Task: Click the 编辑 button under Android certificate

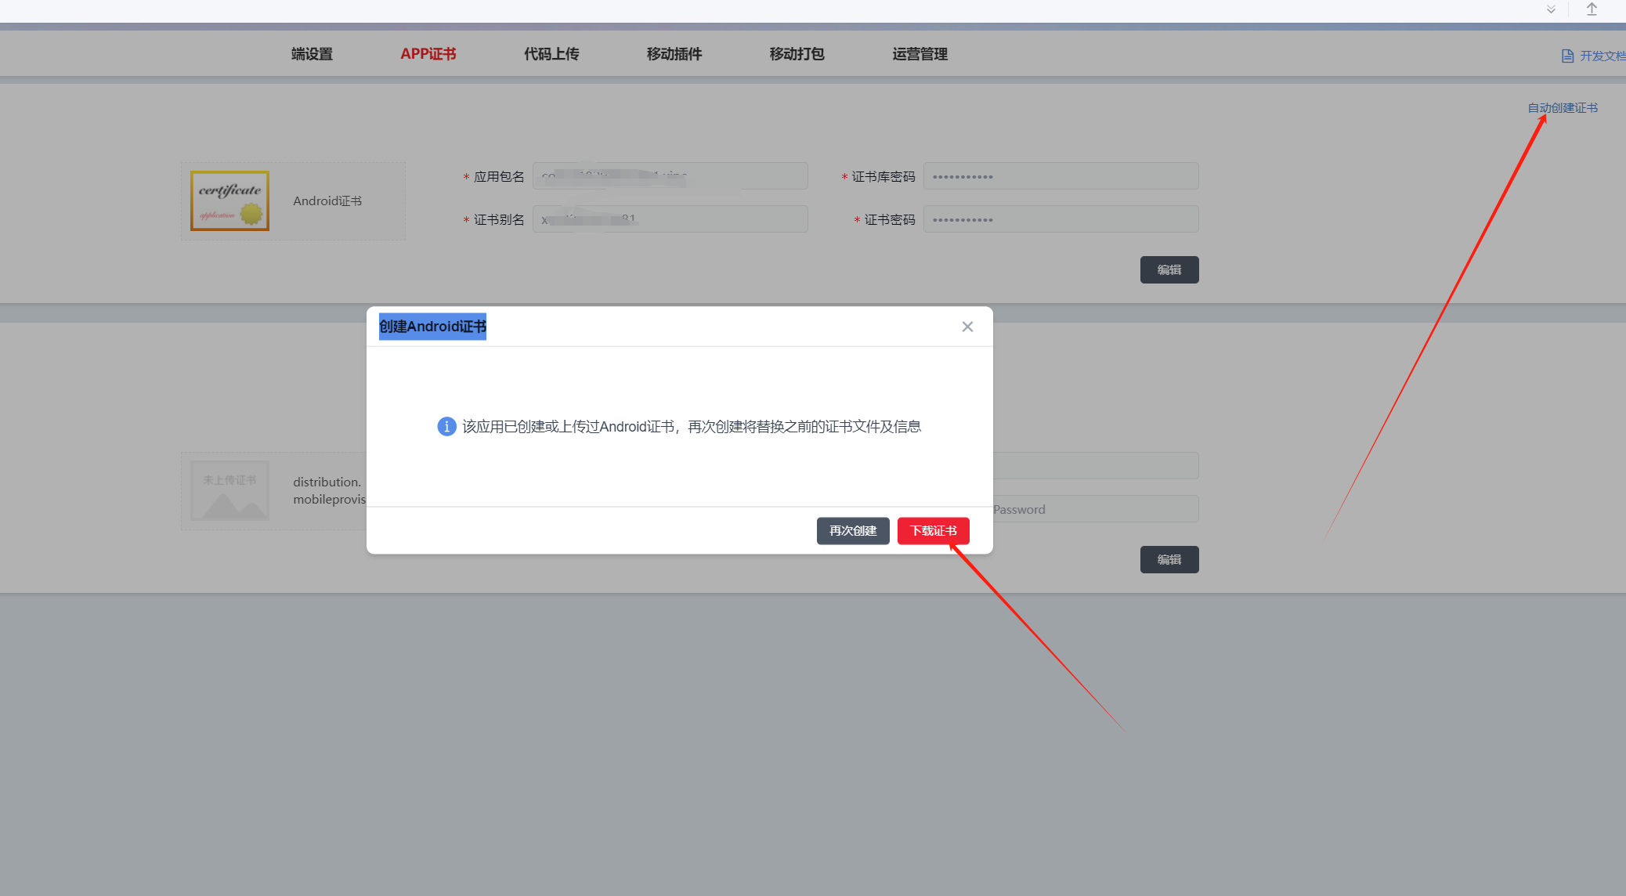Action: [x=1169, y=269]
